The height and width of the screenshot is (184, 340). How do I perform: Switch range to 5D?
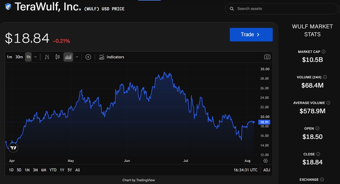click(x=19, y=170)
